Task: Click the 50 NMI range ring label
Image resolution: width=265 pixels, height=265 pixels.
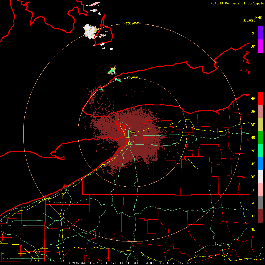Action: pyautogui.click(x=132, y=78)
